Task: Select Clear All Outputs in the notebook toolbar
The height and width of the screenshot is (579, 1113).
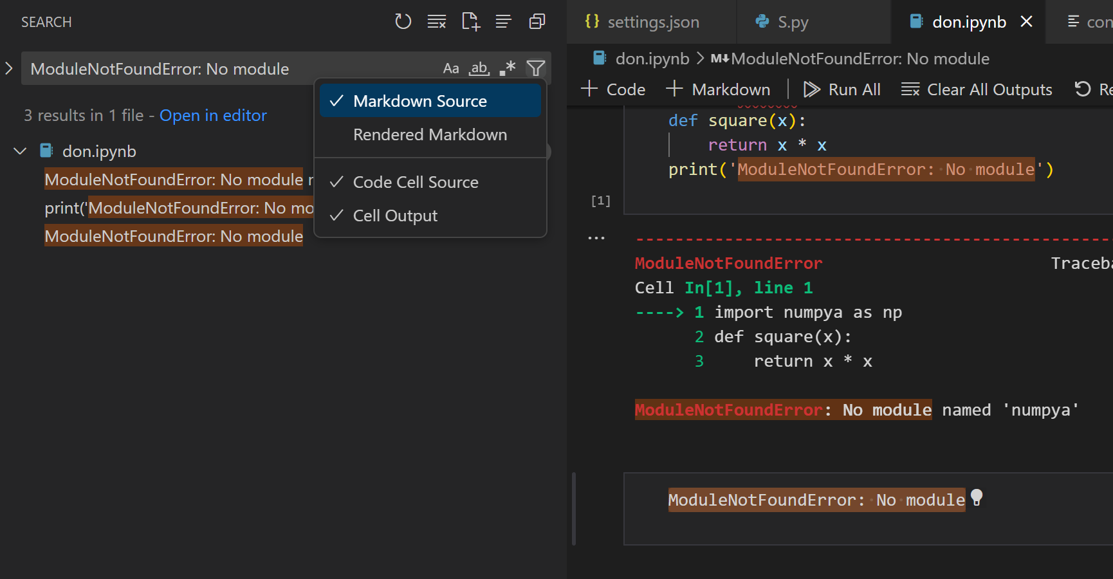Action: pyautogui.click(x=977, y=89)
